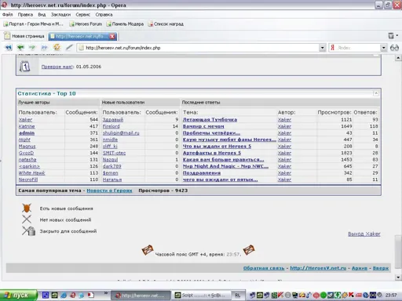The image size is (402, 301).
Task: Open the Панель Модера bookmark
Action: [x=126, y=24]
